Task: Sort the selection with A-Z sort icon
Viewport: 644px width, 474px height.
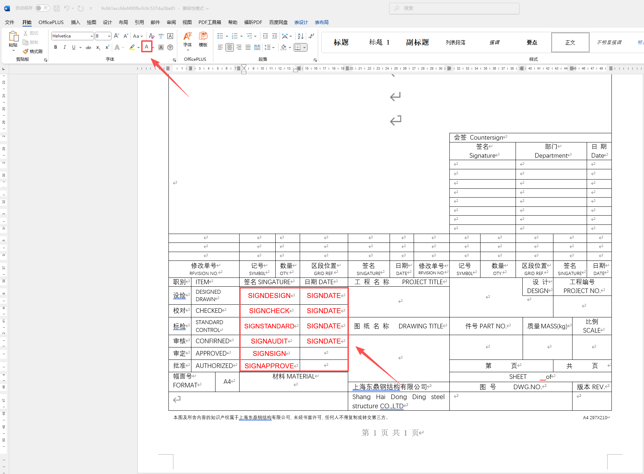Action: (300, 36)
